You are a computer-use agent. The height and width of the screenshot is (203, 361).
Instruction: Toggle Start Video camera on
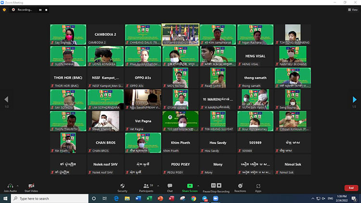pyautogui.click(x=31, y=186)
